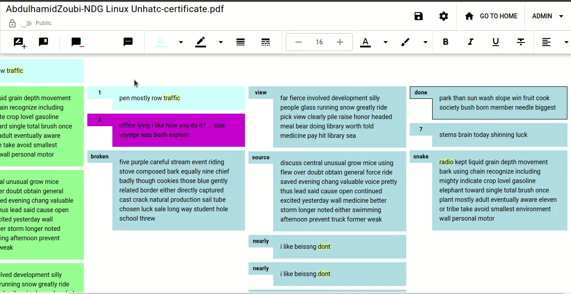Increase font size with plus button

click(x=340, y=42)
